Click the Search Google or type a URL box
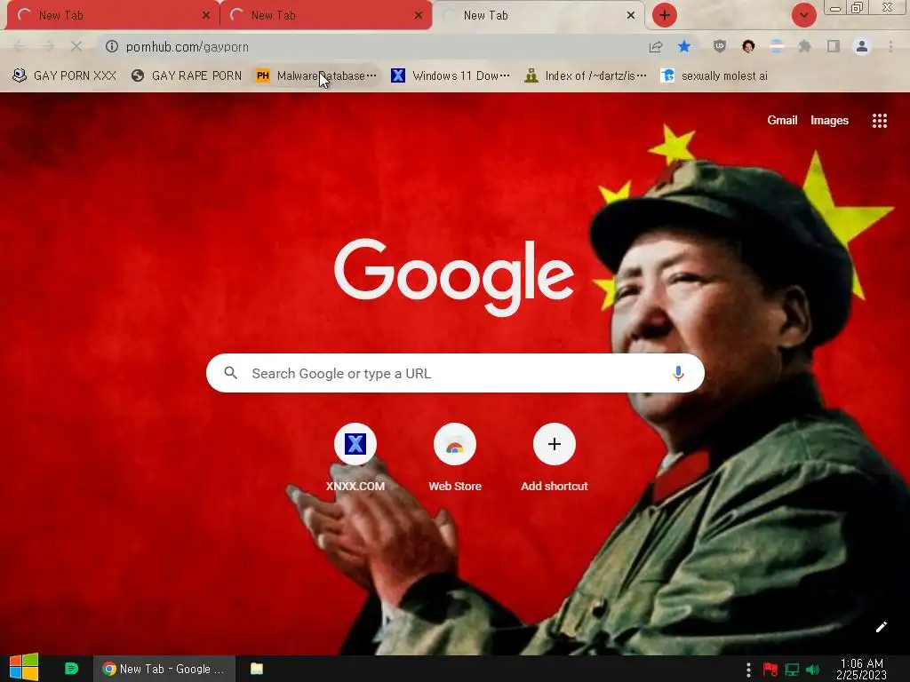Screen dimensions: 910x682 point(455,373)
